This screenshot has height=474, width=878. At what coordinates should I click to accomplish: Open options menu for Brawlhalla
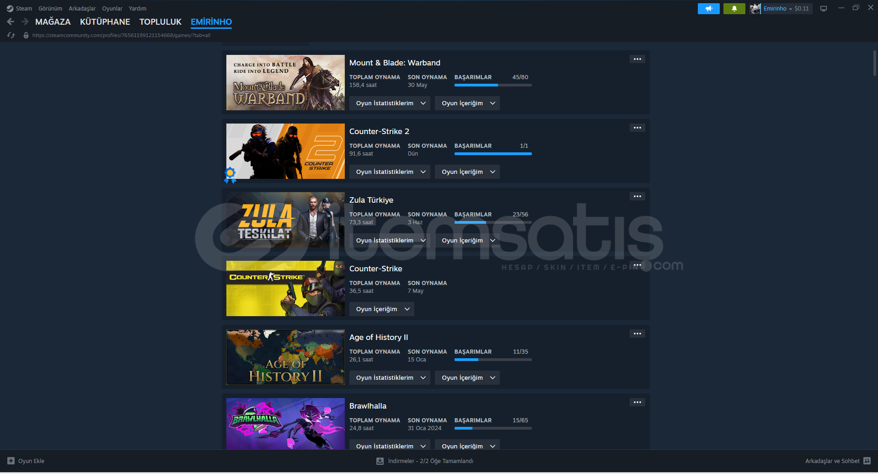pos(637,402)
